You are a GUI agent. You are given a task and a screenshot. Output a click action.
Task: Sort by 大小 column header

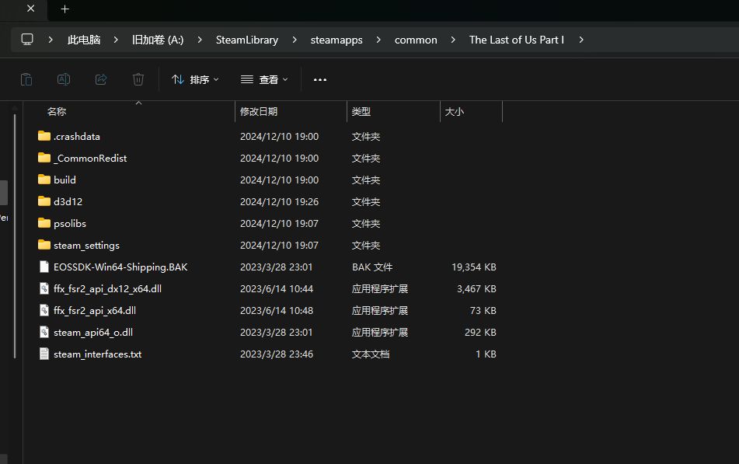tap(455, 112)
